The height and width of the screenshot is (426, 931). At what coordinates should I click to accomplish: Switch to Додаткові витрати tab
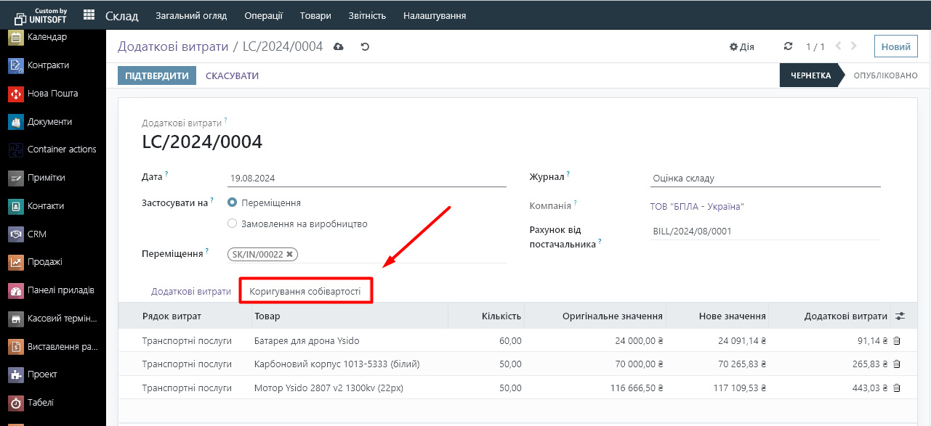point(190,291)
